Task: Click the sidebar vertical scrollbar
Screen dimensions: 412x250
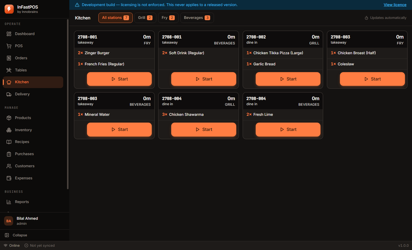Action: [68, 104]
